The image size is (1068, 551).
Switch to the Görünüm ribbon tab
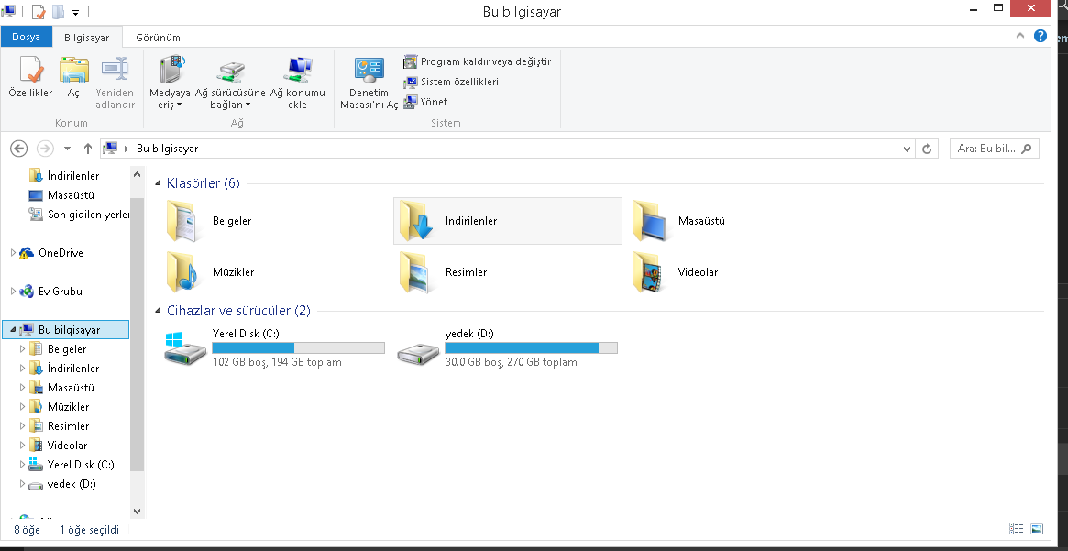[x=158, y=38]
